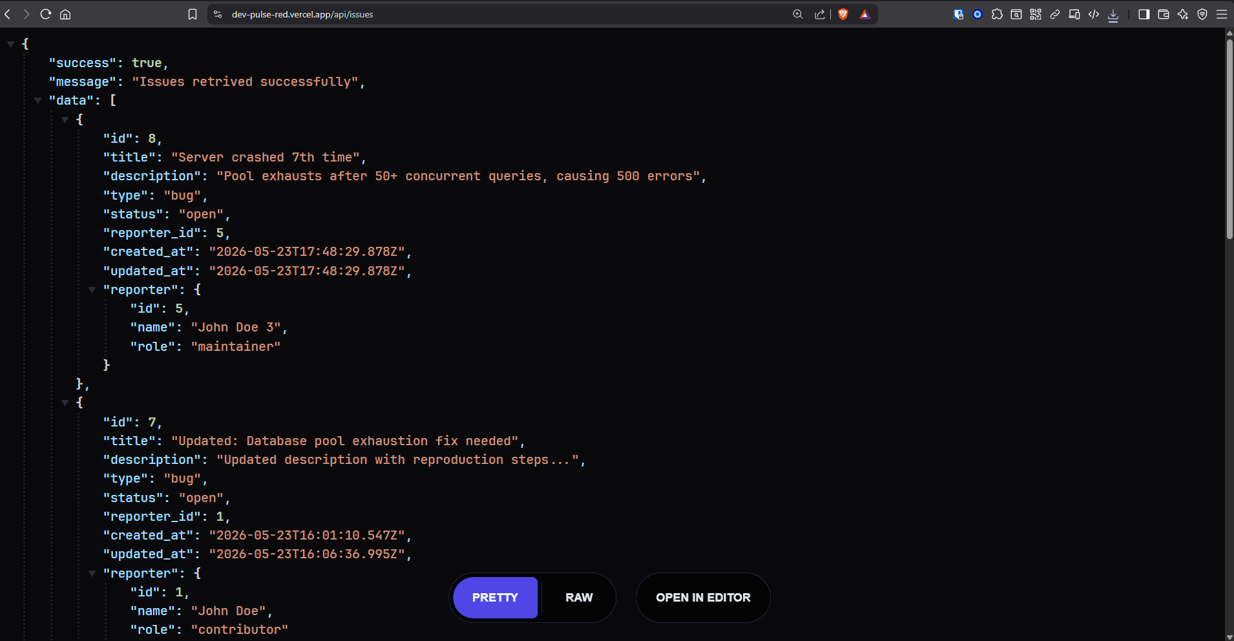Screen dimensions: 1234x641
Task: Open Brave VPN shield
Action: pyautogui.click(x=1202, y=14)
